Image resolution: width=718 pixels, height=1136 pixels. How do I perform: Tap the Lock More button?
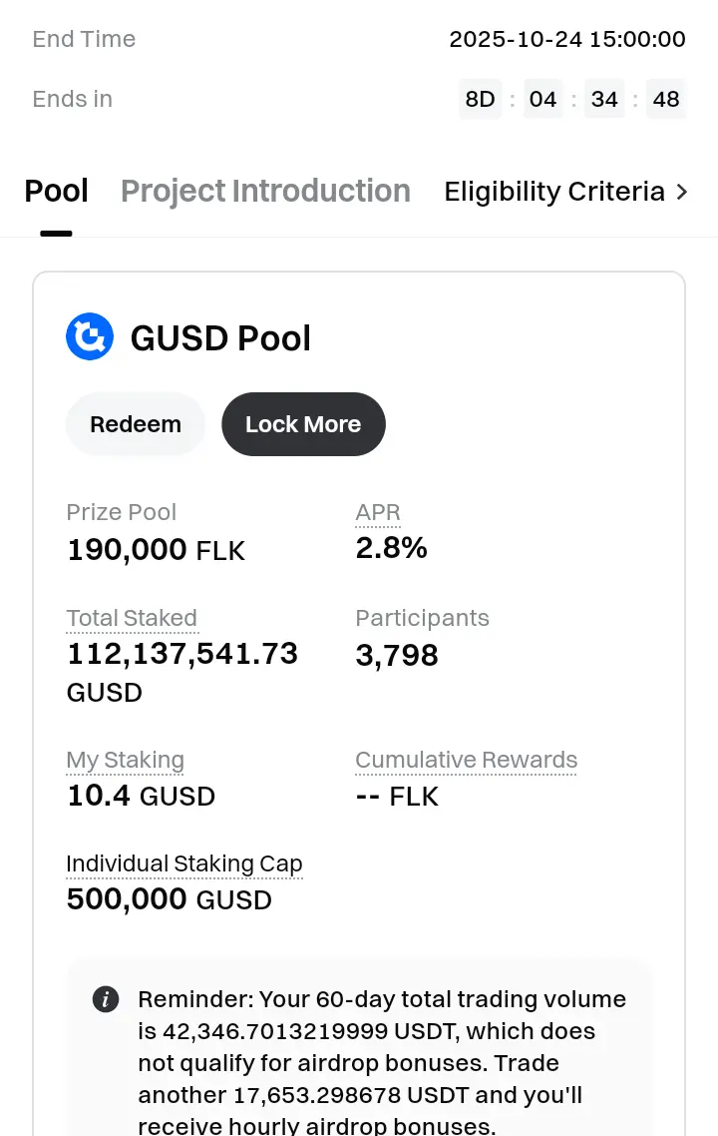click(303, 424)
